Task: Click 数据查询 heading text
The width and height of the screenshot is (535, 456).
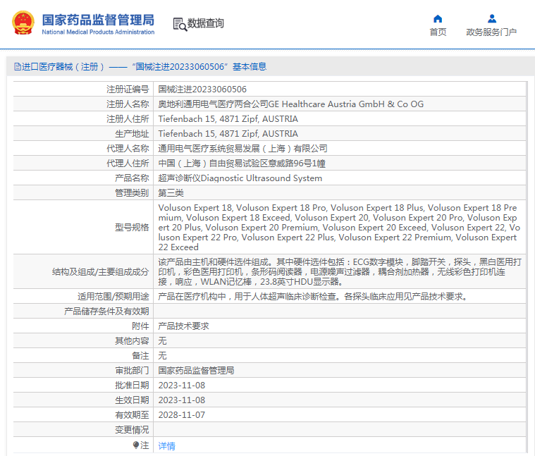Action: (x=205, y=23)
